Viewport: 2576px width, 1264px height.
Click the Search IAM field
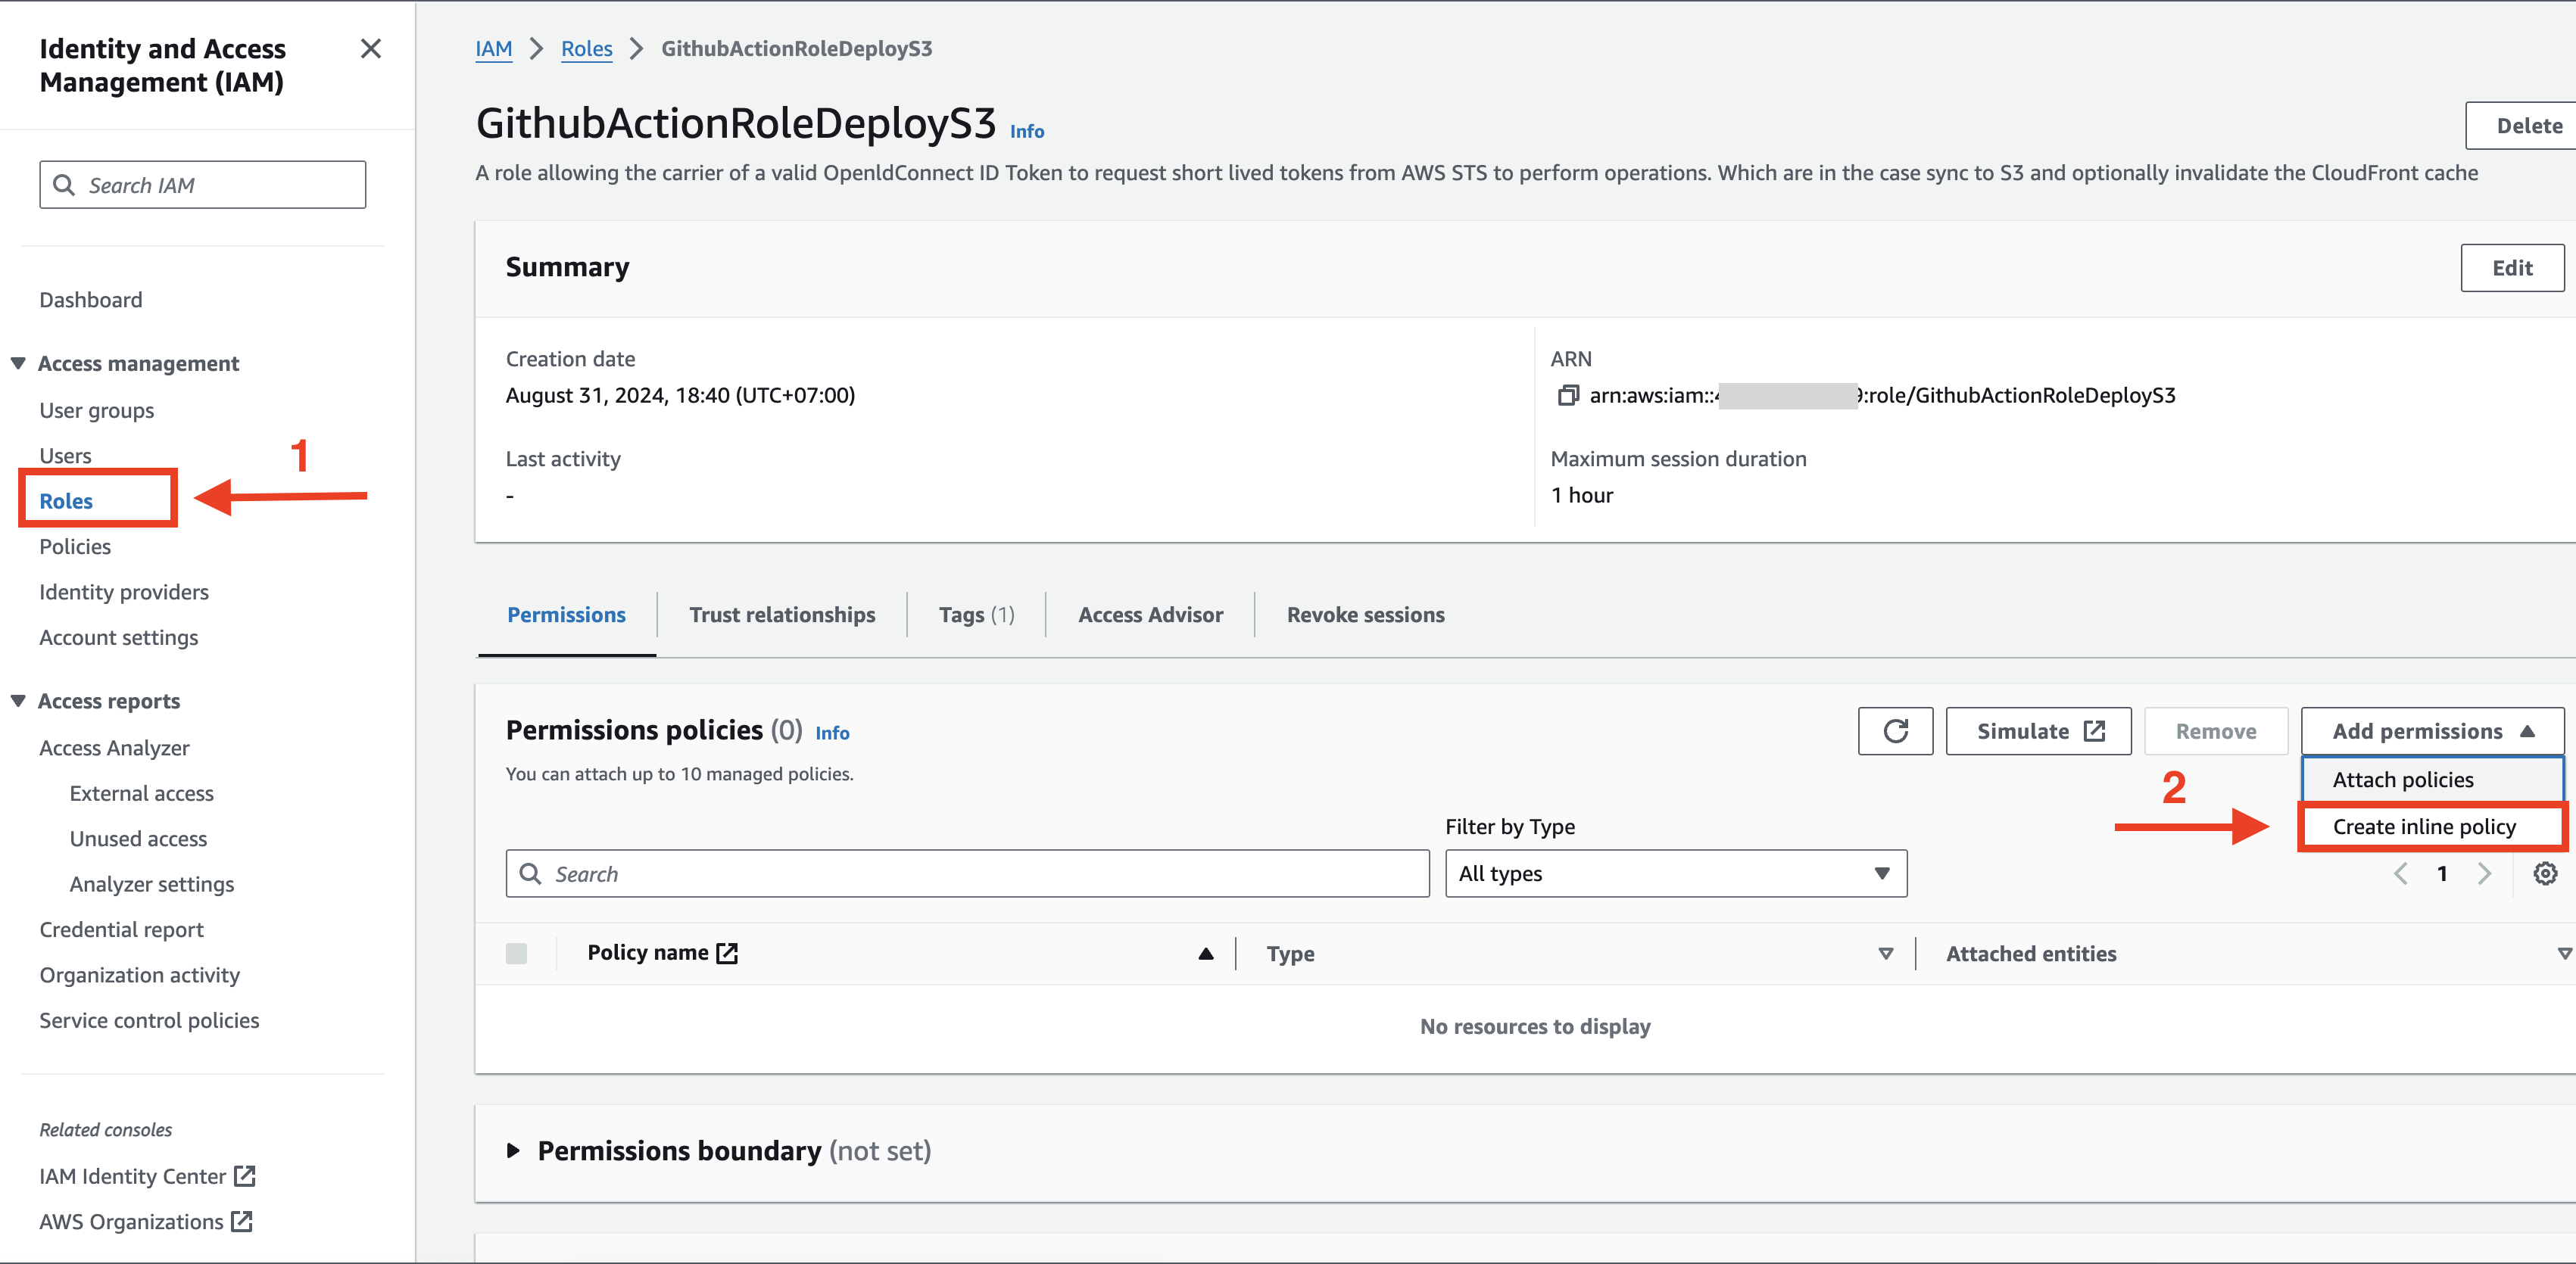pos(203,185)
